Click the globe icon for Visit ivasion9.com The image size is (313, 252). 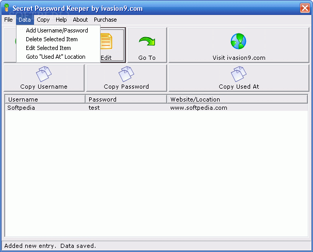239,41
